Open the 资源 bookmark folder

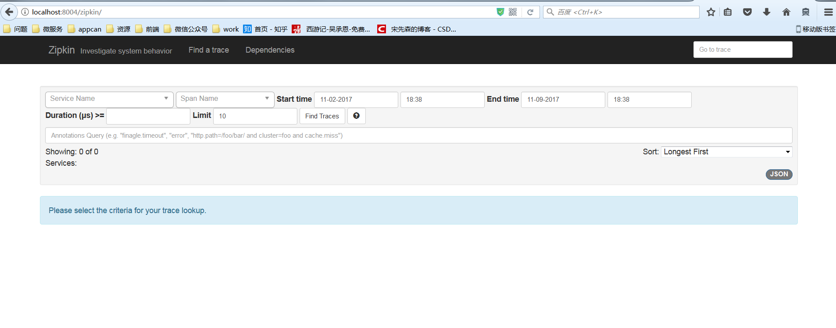(x=118, y=29)
